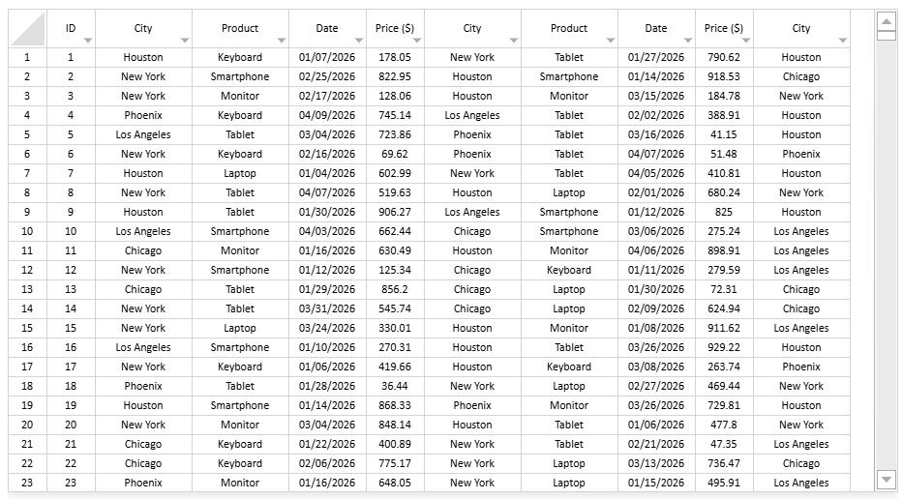902x499 pixels.
Task: Click the vertical scrollbar down arrow
Action: [886, 479]
